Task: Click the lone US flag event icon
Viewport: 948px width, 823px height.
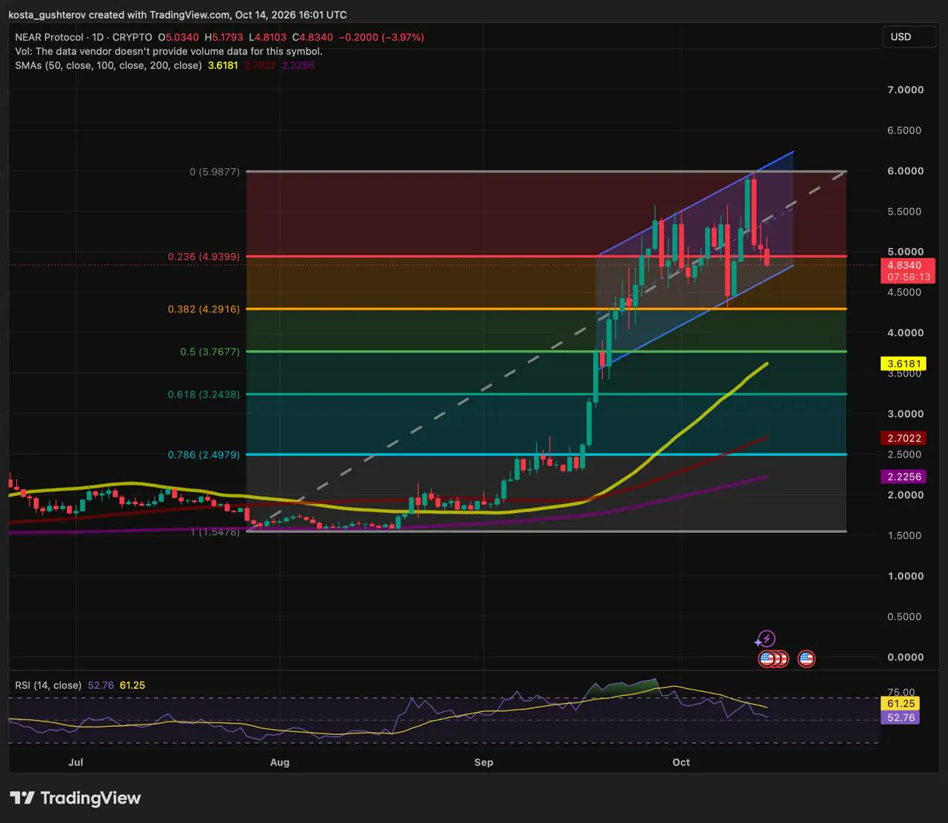Action: pyautogui.click(x=806, y=659)
